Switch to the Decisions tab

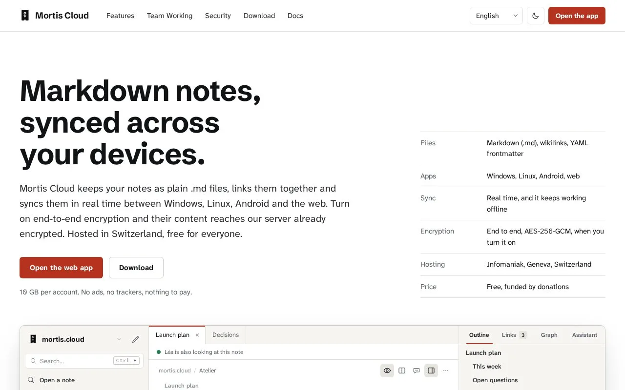[226, 335]
